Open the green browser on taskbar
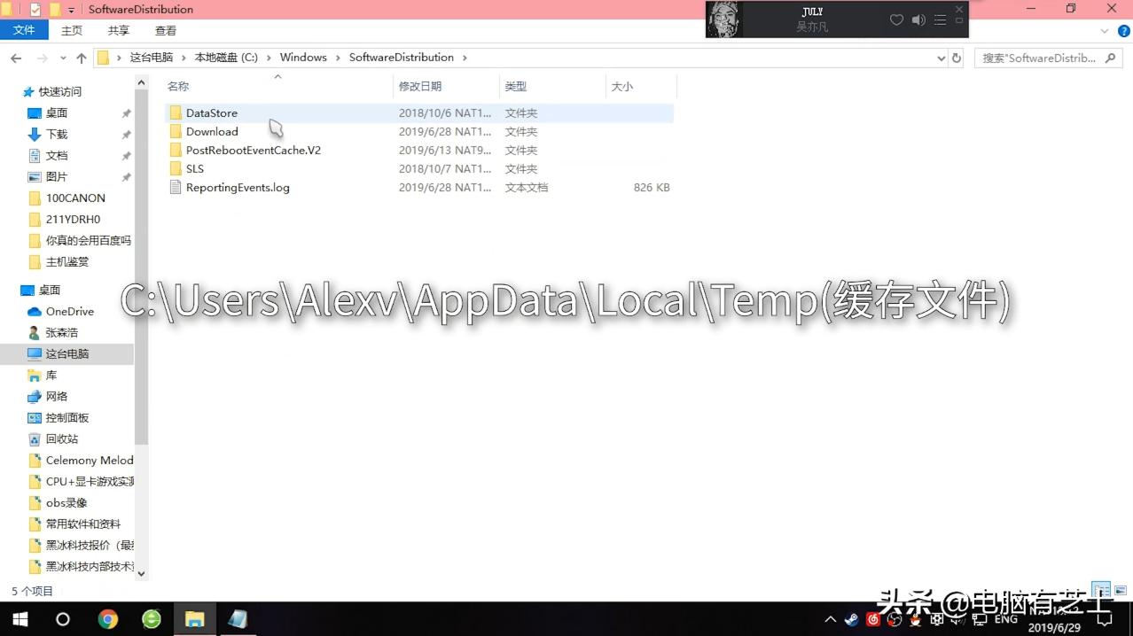1133x636 pixels. pos(152,619)
